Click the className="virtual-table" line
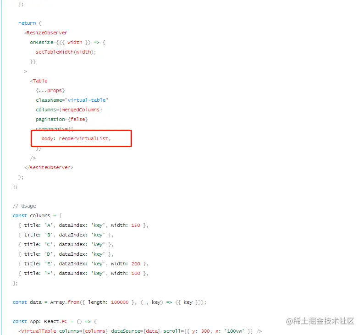The width and height of the screenshot is (364, 335). pos(72,100)
